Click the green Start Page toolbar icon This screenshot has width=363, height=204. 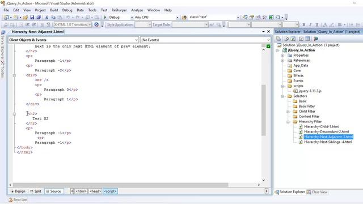pyautogui.click(x=271, y=17)
